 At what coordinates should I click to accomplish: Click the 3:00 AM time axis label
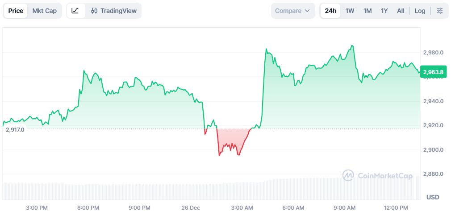click(x=242, y=208)
